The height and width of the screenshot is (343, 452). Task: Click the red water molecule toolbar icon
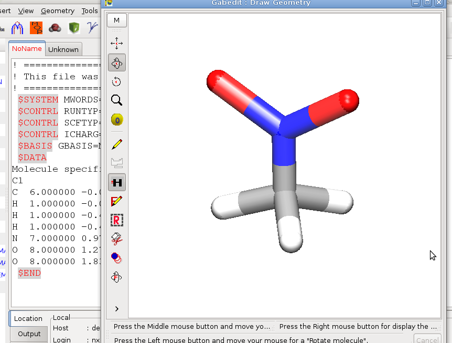point(55,27)
